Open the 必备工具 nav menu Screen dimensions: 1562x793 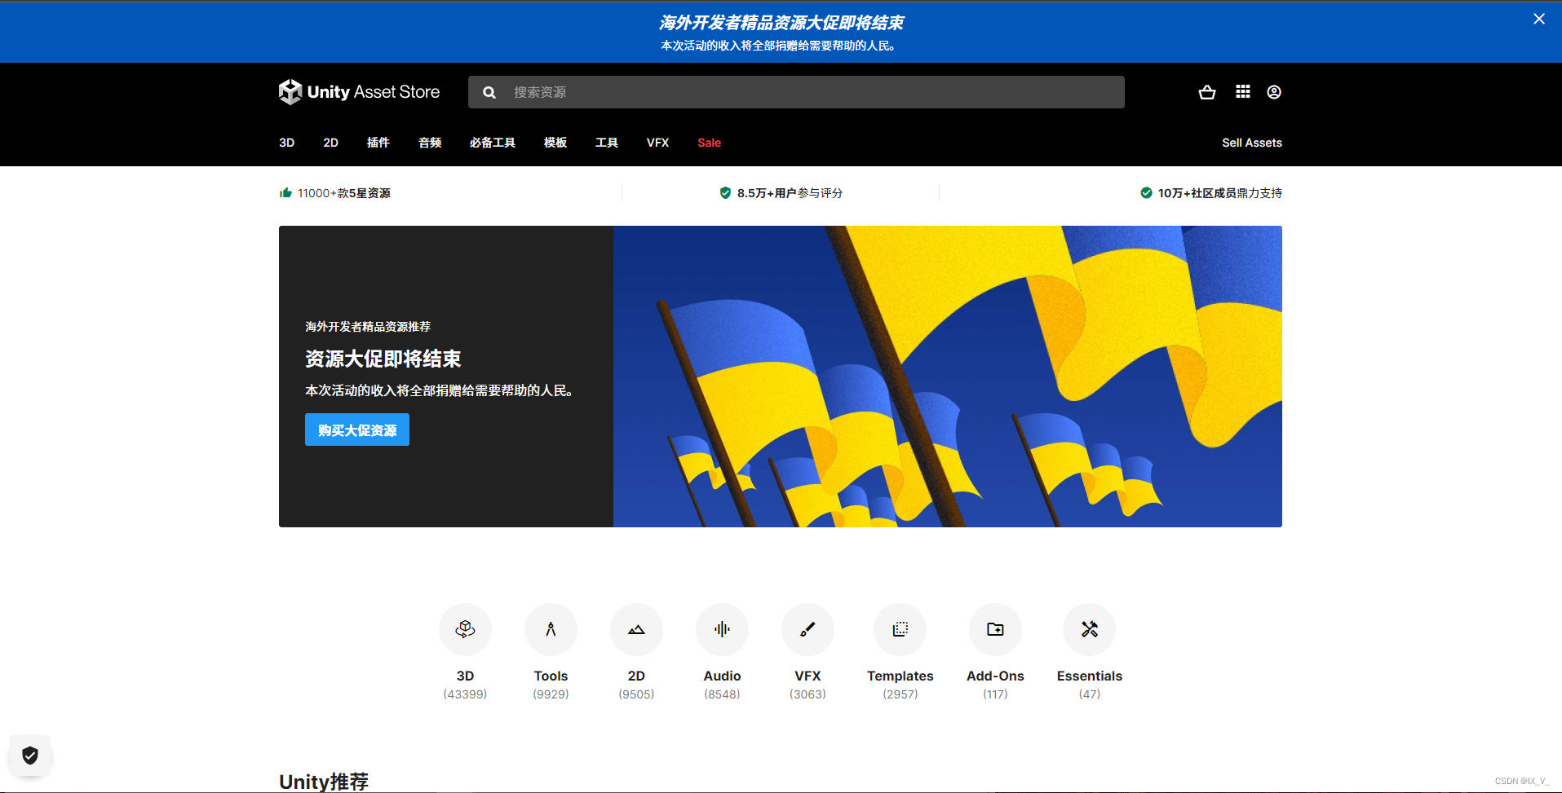click(x=492, y=143)
